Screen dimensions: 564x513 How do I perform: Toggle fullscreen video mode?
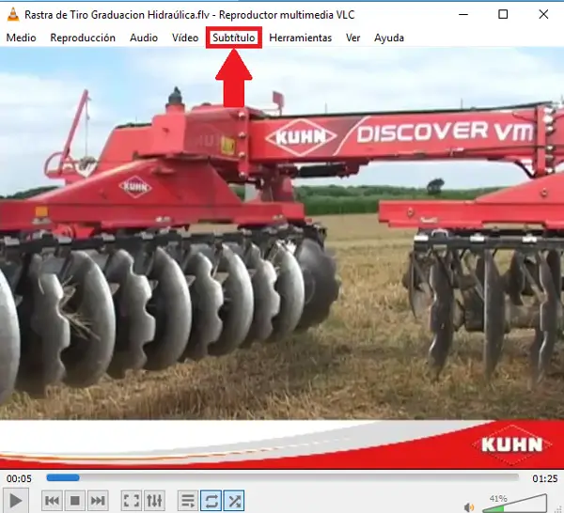(x=132, y=501)
